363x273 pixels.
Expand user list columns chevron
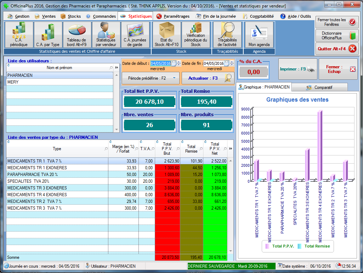tap(116, 67)
